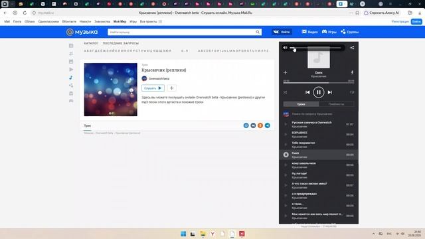This screenshot has width=425, height=239.
Task: Play the 'ВЗРЫВНЕЕ' track
Action: pyautogui.click(x=286, y=134)
